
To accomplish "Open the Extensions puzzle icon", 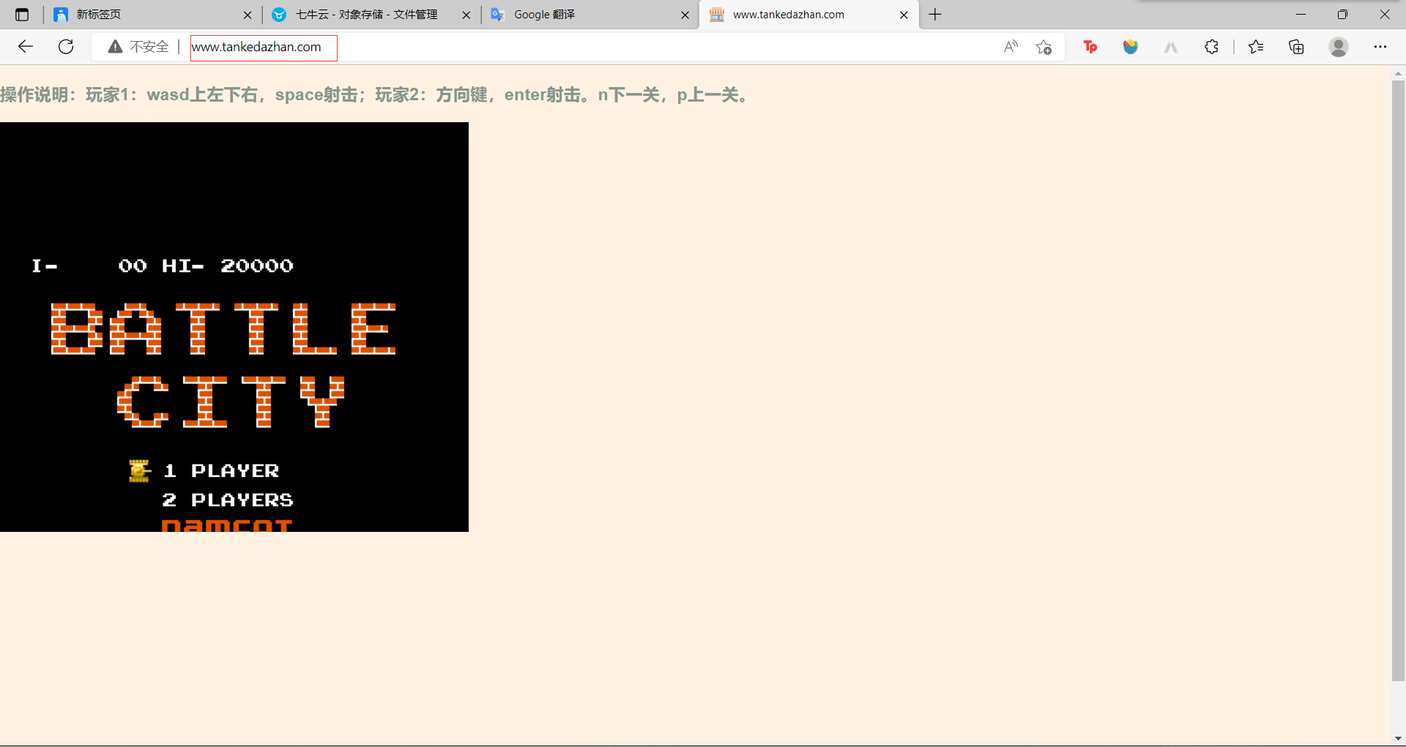I will coord(1211,47).
